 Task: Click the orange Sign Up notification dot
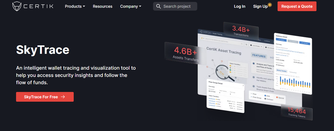point(270,4)
